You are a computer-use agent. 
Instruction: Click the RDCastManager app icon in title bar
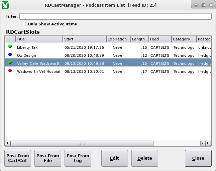pyautogui.click(x=5, y=5)
